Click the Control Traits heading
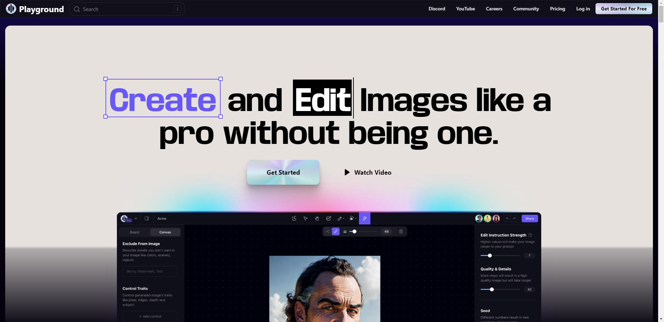This screenshot has width=664, height=322. click(x=135, y=288)
